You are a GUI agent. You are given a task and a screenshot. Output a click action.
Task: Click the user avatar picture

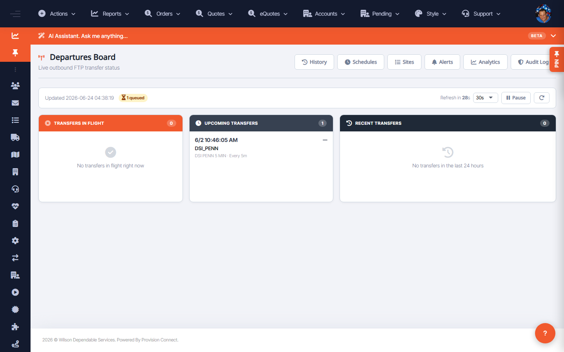(x=543, y=14)
